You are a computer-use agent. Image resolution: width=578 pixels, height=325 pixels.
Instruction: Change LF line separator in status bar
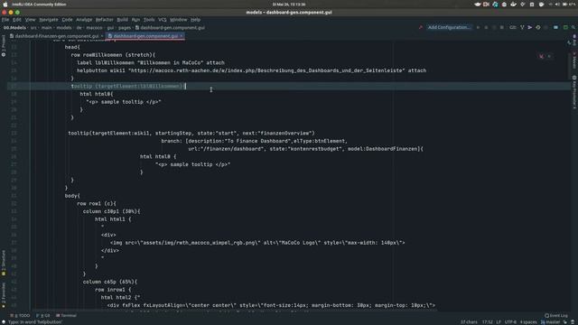[499, 322]
